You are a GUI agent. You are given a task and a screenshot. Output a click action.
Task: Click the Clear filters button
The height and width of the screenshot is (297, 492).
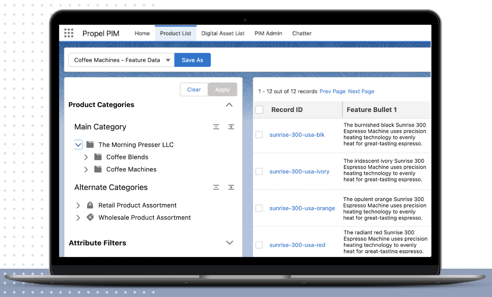[194, 89]
